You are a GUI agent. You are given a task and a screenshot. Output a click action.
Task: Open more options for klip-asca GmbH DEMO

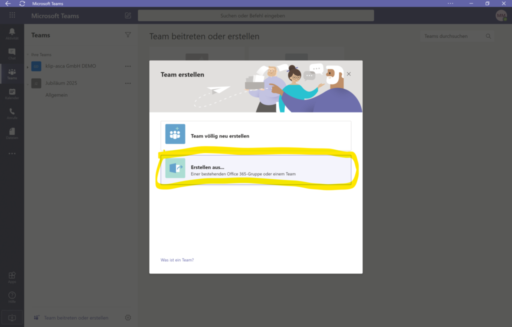pyautogui.click(x=128, y=66)
